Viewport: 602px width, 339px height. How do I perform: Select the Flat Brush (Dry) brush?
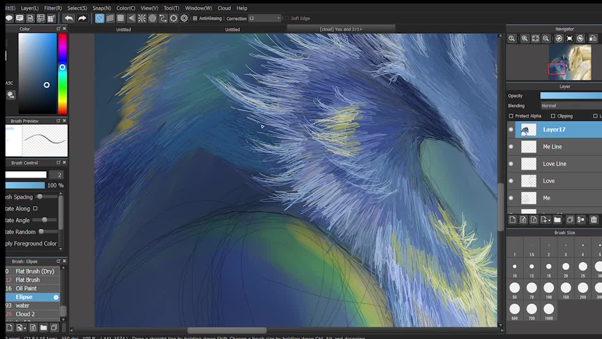point(32,271)
